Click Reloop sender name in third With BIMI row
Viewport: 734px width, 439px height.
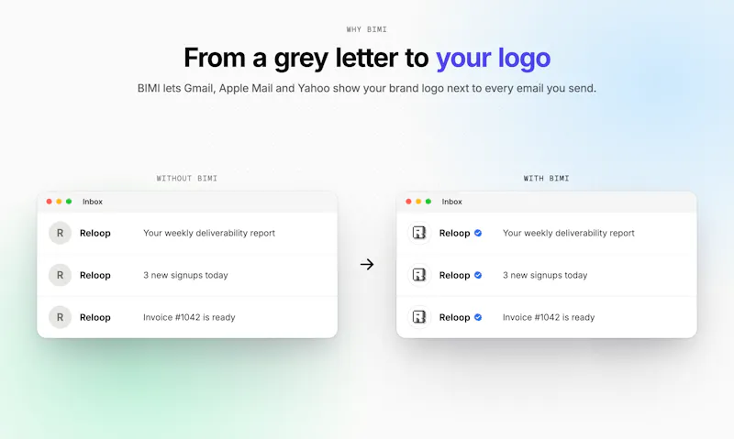454,317
